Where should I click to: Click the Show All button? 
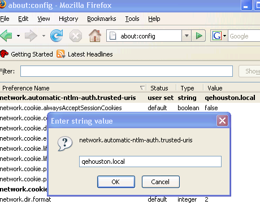[249, 71]
